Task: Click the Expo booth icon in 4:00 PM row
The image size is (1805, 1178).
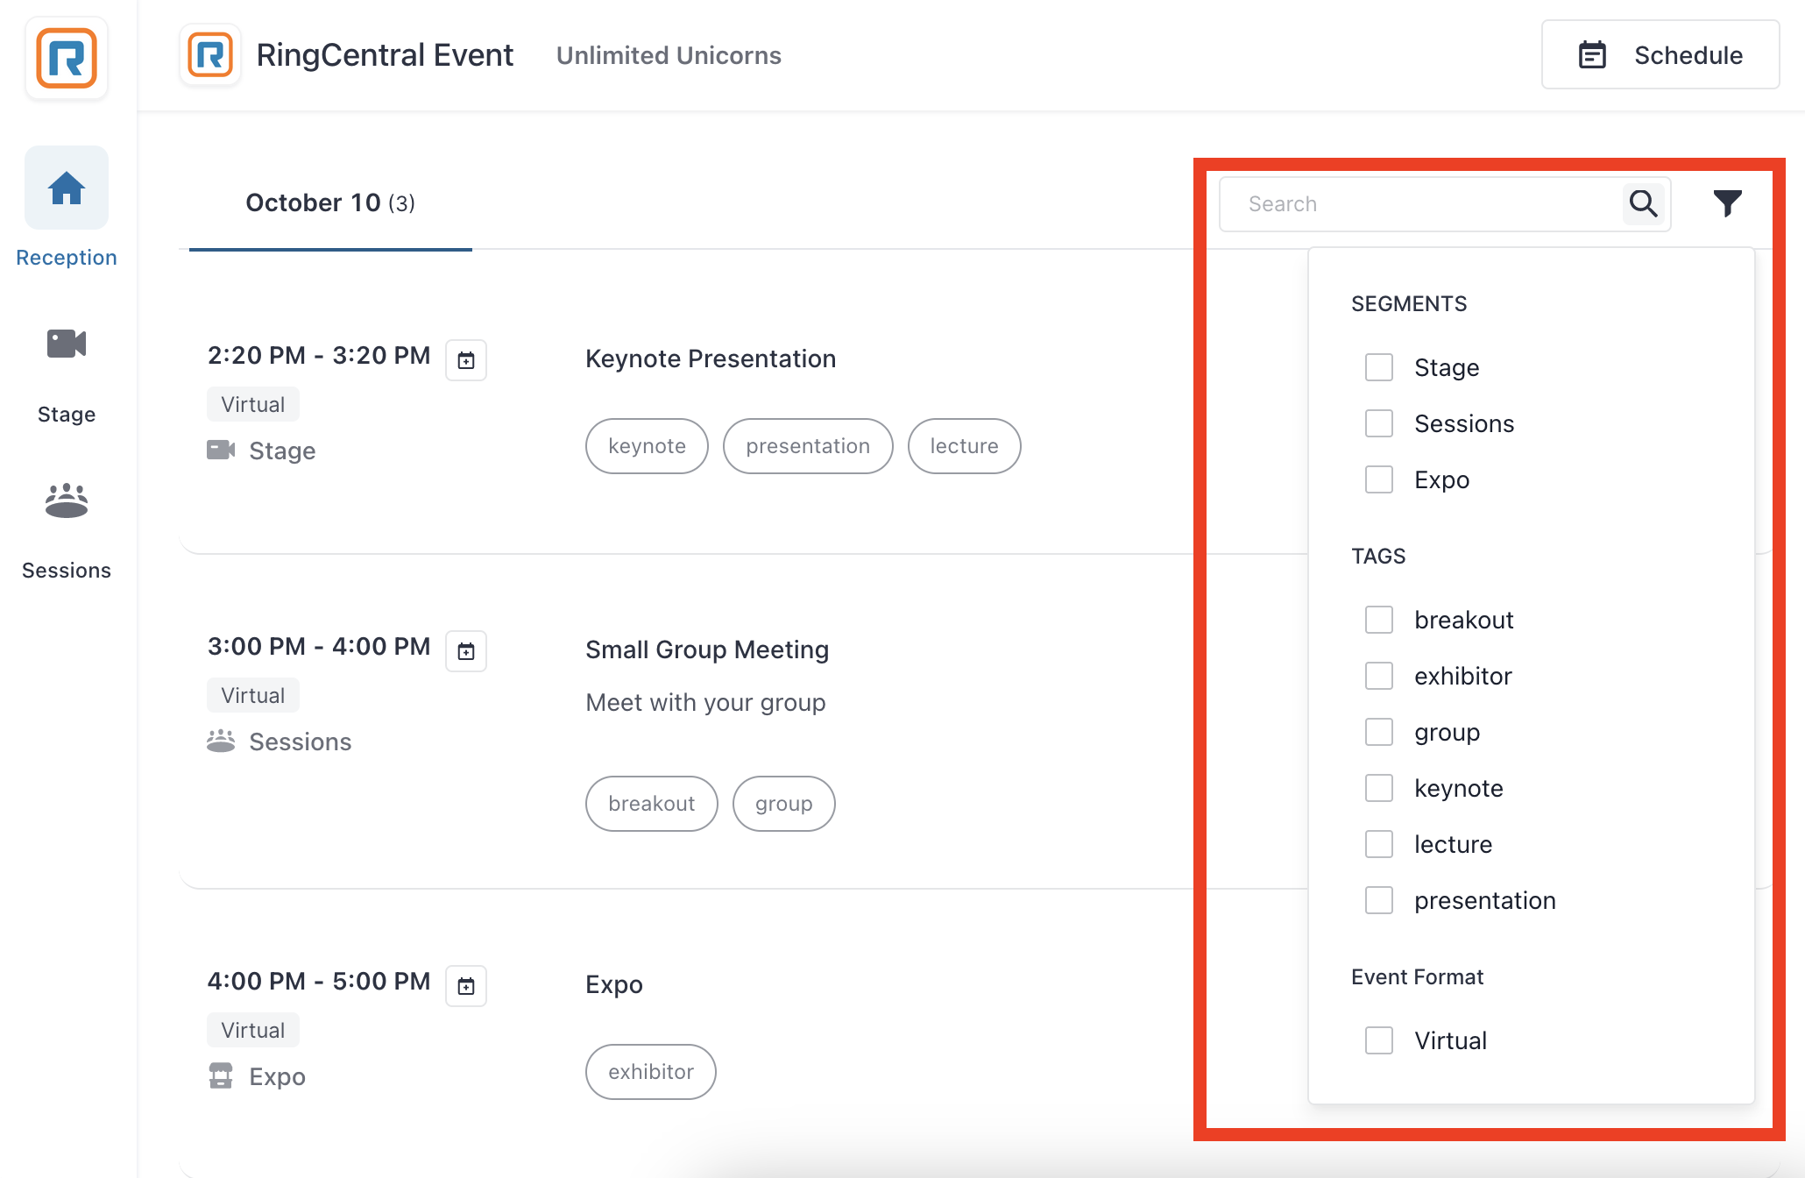Action: (x=221, y=1075)
